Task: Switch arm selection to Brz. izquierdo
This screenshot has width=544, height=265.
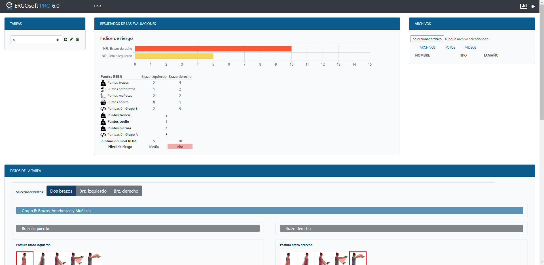Action: (x=93, y=191)
